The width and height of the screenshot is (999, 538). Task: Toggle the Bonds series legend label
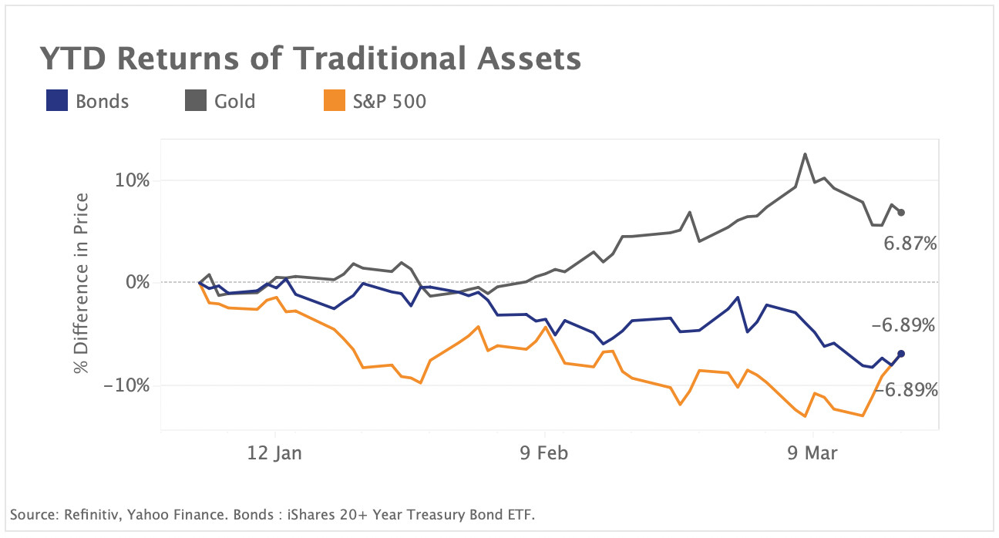click(102, 101)
